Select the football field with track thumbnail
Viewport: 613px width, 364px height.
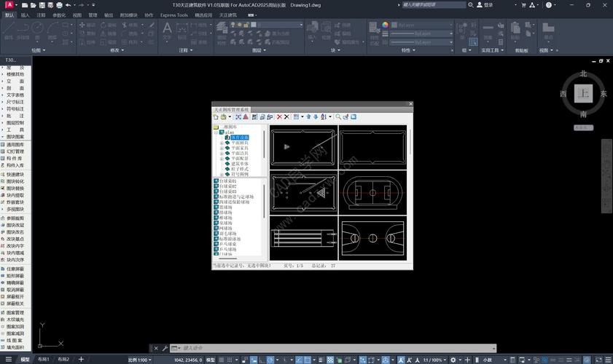click(372, 192)
